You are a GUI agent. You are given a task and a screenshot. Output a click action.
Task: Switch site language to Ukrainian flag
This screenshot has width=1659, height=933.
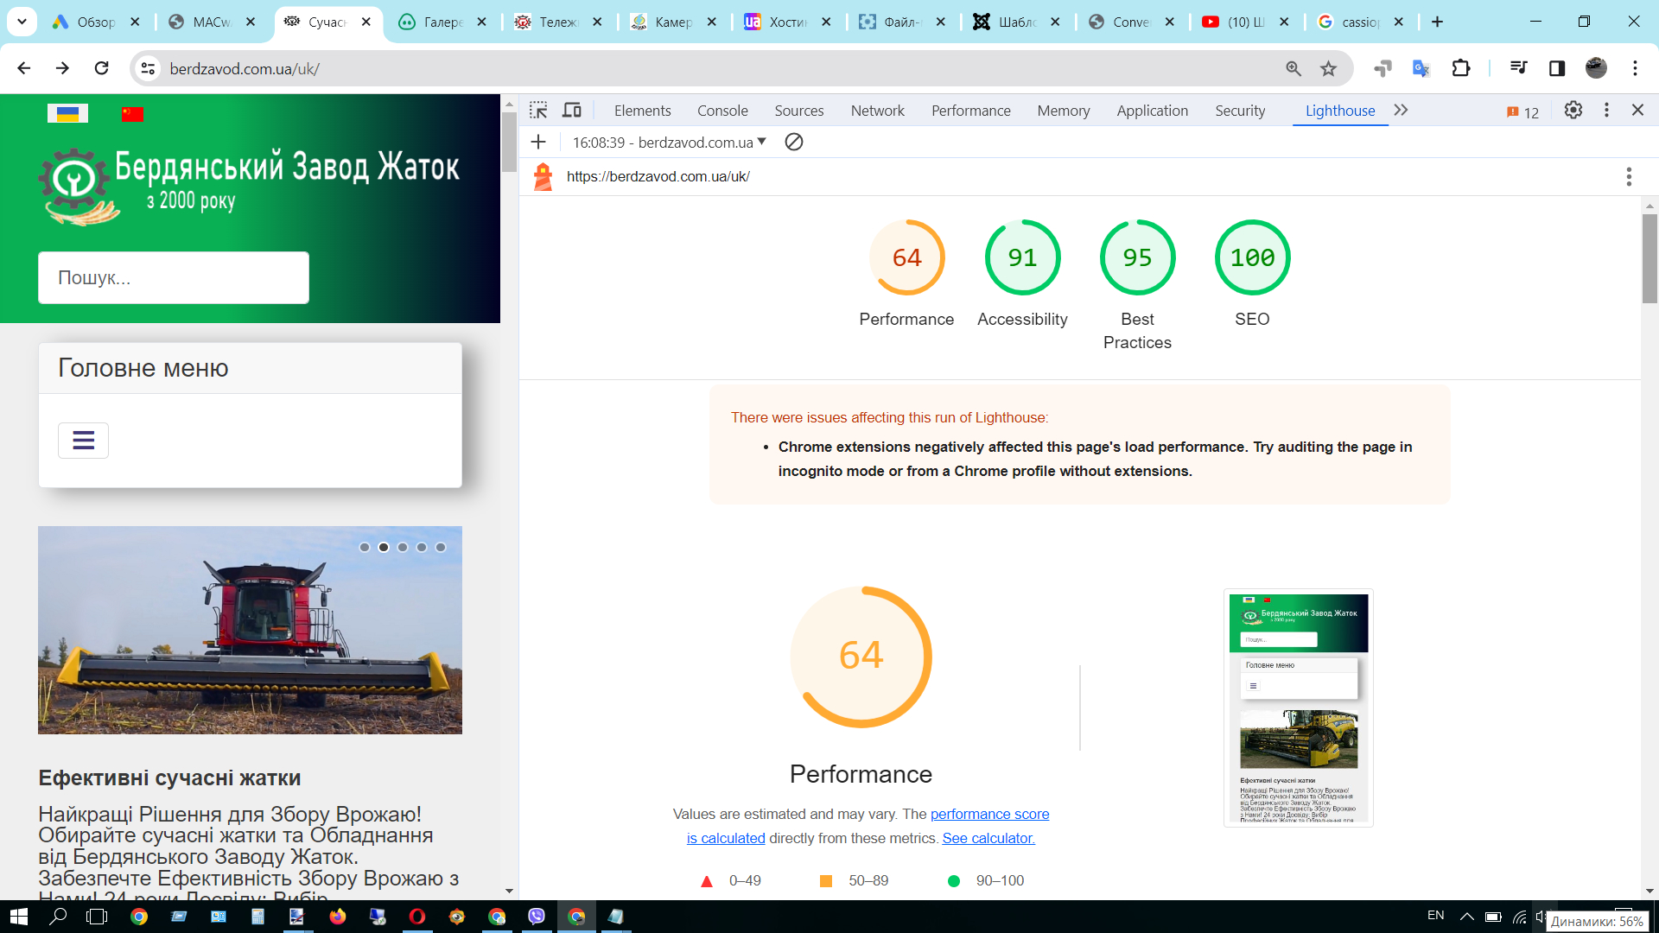click(67, 114)
